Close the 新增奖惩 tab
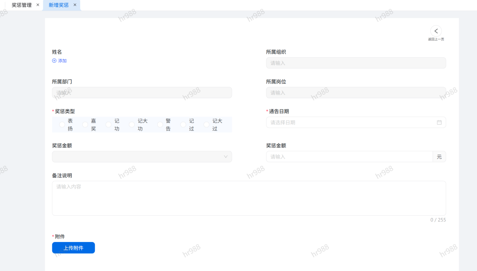This screenshot has width=477, height=271. coord(75,5)
